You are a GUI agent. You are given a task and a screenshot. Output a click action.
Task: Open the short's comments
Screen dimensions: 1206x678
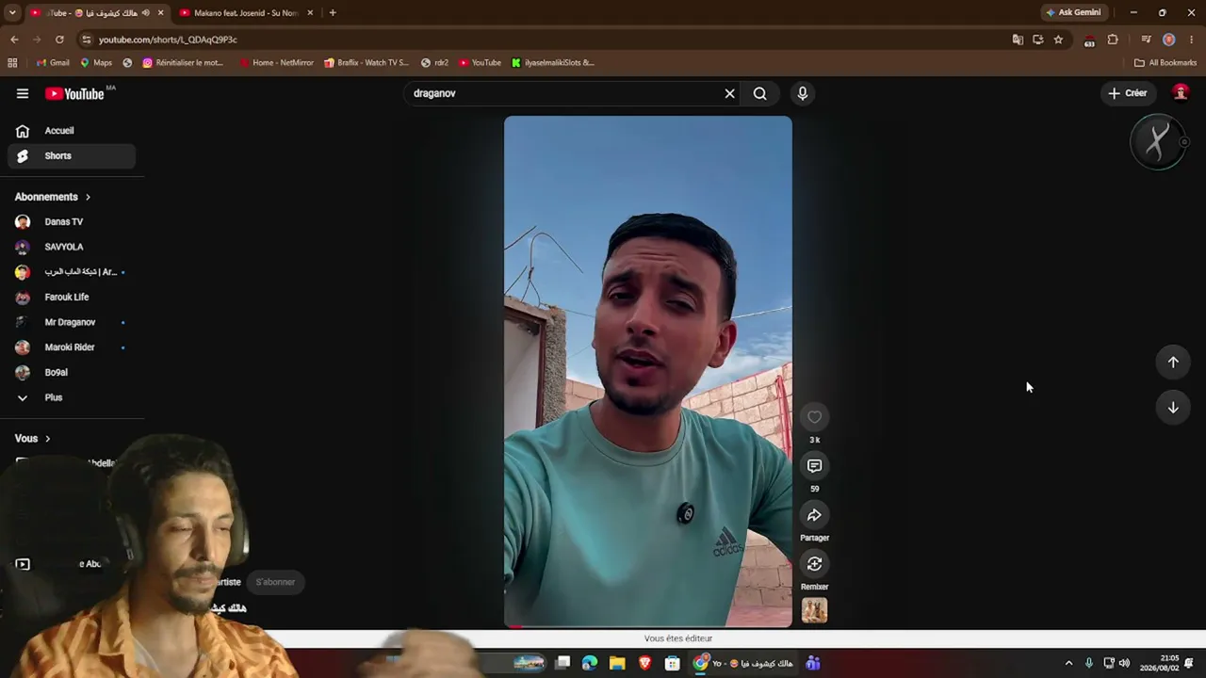click(x=814, y=466)
